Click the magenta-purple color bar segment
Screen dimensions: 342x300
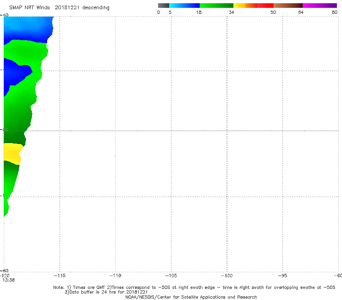pos(320,6)
